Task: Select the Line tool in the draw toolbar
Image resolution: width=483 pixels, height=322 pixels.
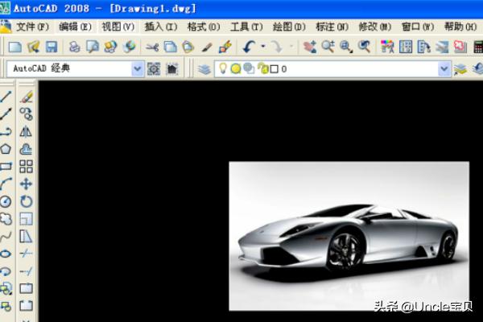Action: (6, 97)
